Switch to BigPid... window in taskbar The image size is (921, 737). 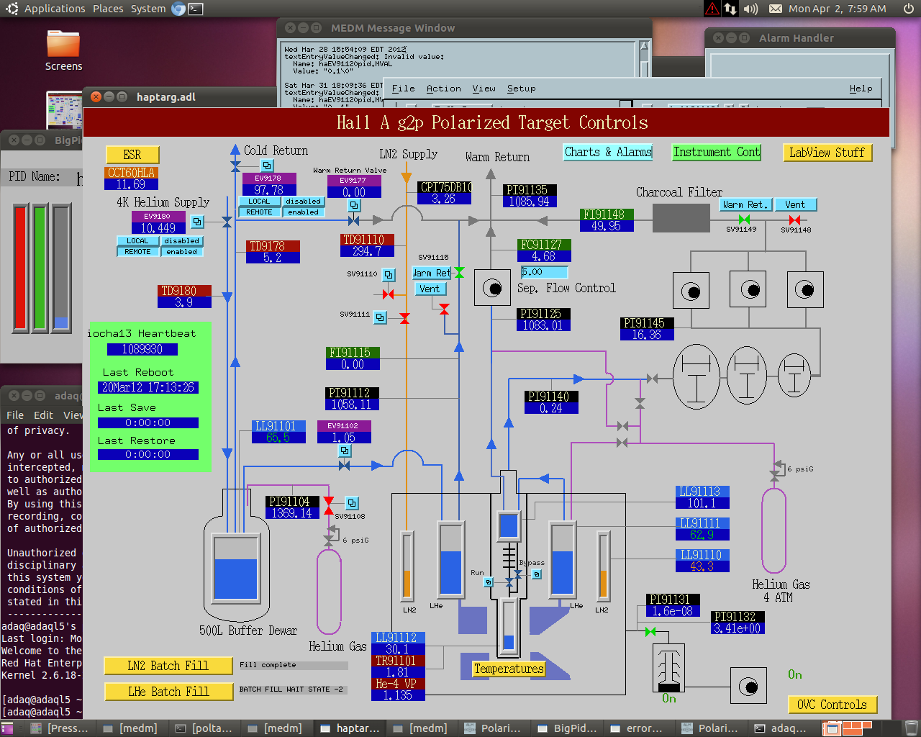(x=567, y=728)
